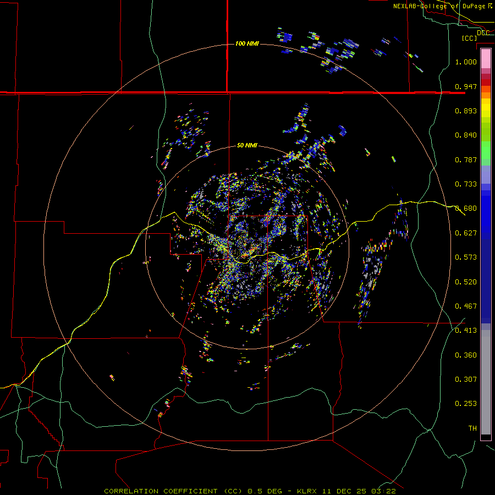Click the 0.733 colorbar value
This screenshot has height=495, width=495.
click(x=466, y=184)
